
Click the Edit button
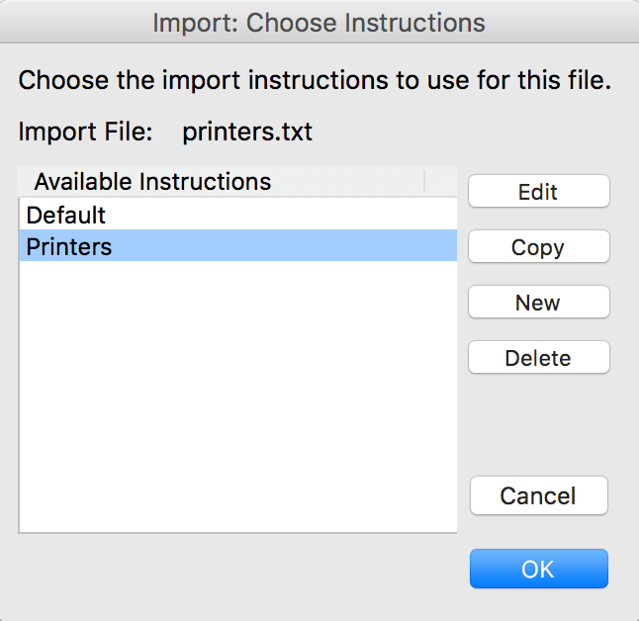point(538,192)
